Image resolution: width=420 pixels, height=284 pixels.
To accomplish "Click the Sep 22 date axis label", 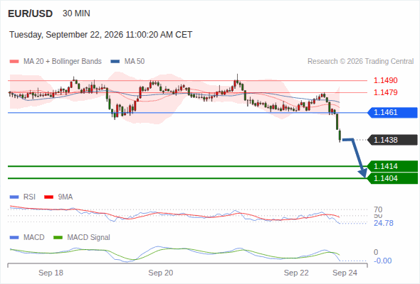I will point(296,273).
